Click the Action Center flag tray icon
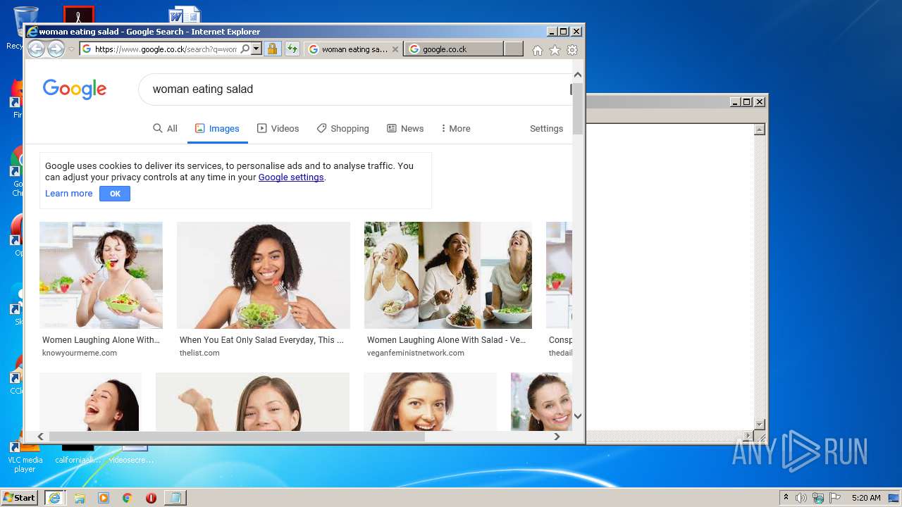Viewport: 902px width, 507px height. point(835,498)
